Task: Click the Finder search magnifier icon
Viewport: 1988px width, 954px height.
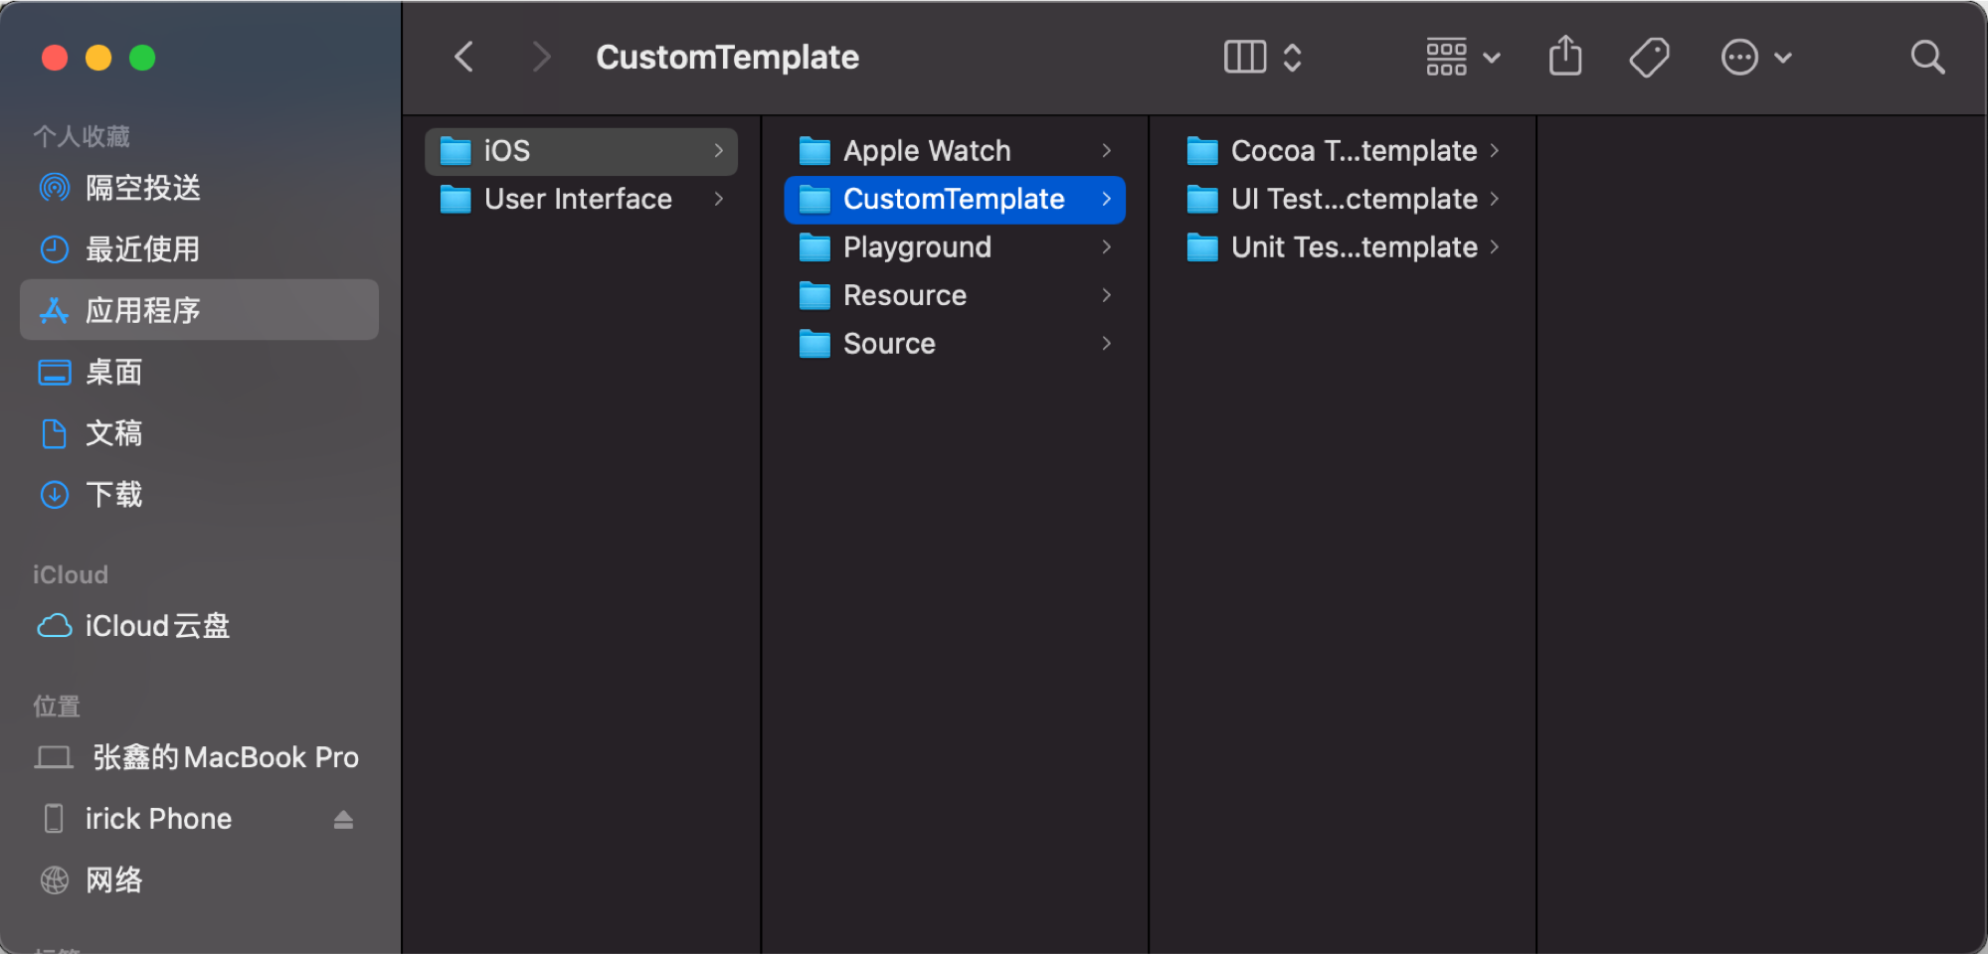Action: coord(1927,58)
